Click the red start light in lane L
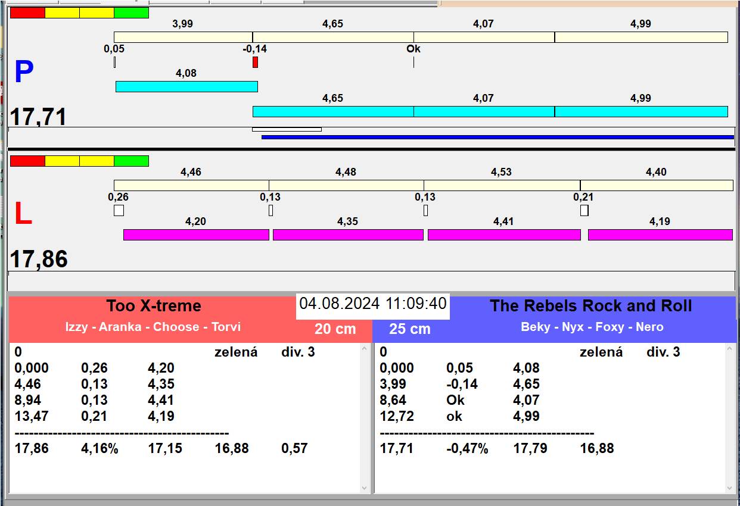Image resolution: width=740 pixels, height=506 pixels. [27, 161]
